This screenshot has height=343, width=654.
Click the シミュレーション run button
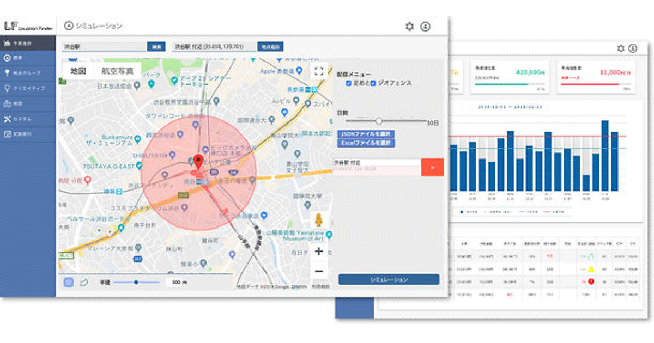(x=389, y=279)
